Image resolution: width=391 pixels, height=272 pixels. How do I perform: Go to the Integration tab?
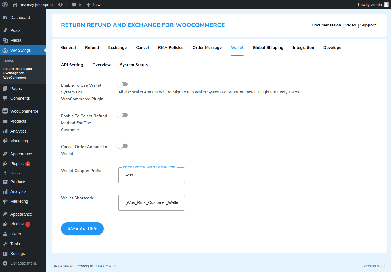[x=303, y=47]
